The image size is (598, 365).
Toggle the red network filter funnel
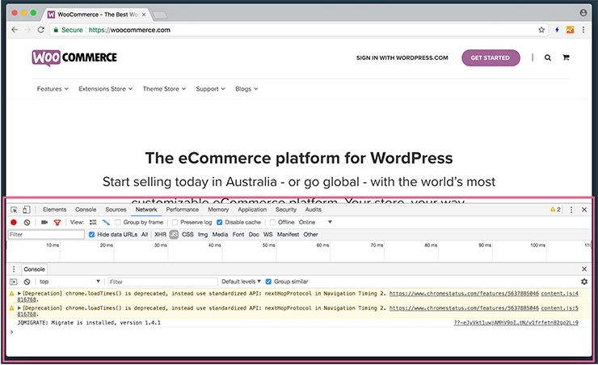coord(57,223)
